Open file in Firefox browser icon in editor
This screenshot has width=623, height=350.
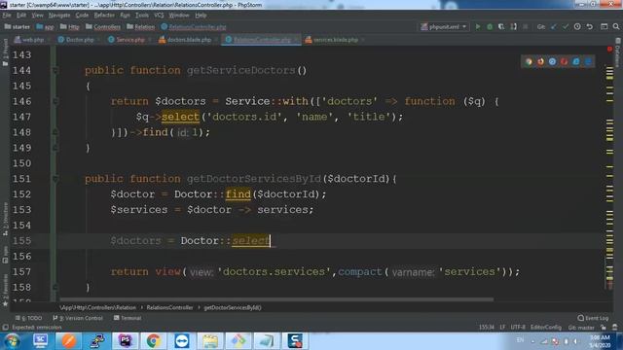coord(541,61)
